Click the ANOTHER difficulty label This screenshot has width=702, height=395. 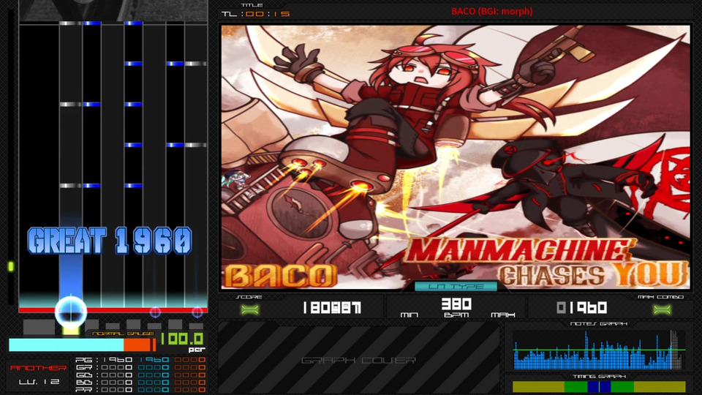(38, 368)
